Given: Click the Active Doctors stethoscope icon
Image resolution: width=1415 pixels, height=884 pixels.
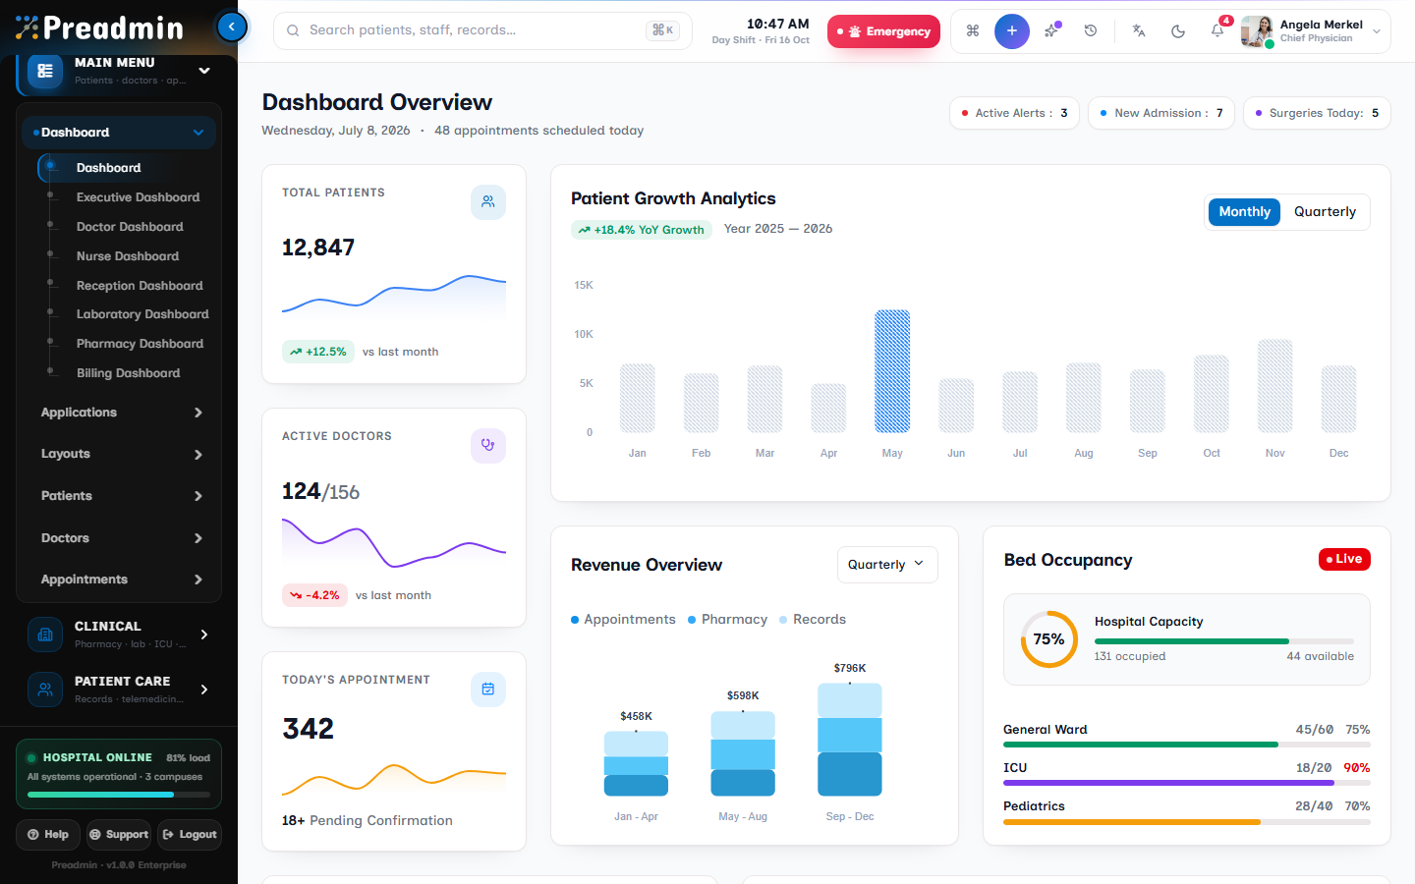Looking at the screenshot, I should [x=488, y=446].
